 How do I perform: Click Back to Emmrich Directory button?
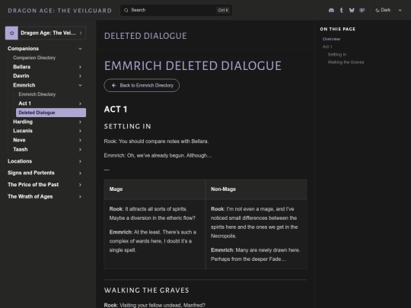tap(142, 85)
